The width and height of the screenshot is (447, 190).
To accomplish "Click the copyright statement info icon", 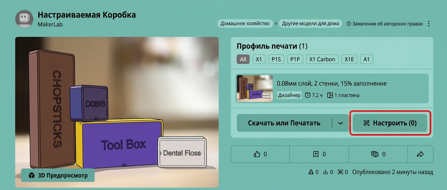I will click(x=349, y=24).
